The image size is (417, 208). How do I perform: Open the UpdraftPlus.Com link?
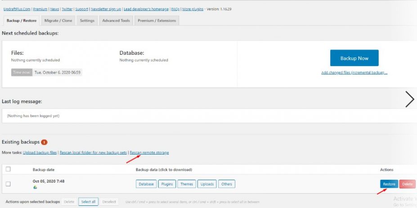tap(17, 9)
